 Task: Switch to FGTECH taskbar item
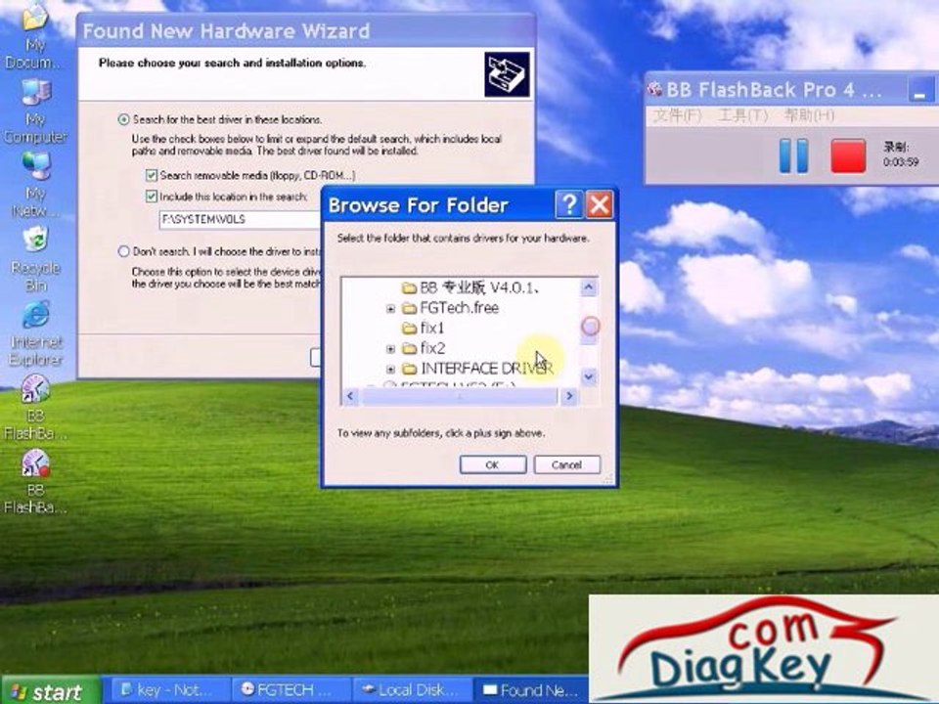pyautogui.click(x=291, y=690)
